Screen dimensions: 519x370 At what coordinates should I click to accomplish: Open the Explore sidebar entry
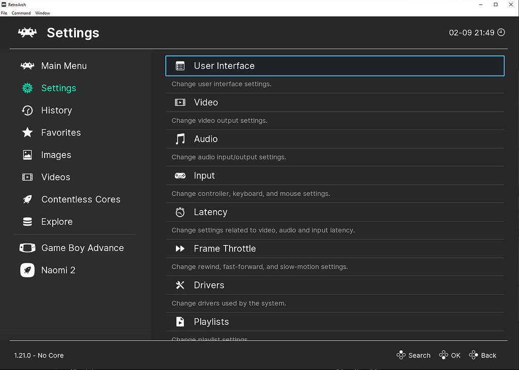click(57, 222)
